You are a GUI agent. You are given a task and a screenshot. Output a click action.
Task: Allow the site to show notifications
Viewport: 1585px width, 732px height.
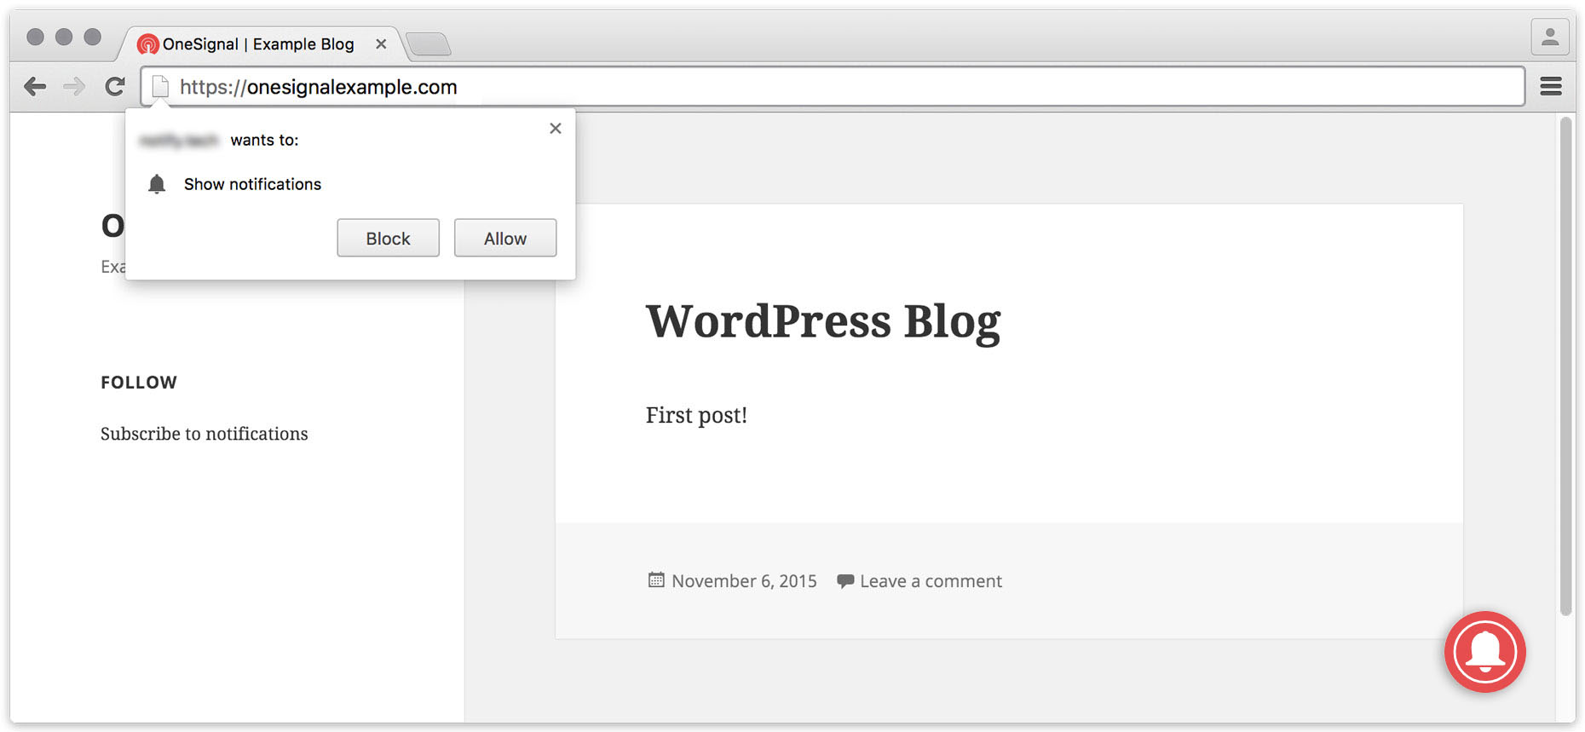click(x=505, y=239)
